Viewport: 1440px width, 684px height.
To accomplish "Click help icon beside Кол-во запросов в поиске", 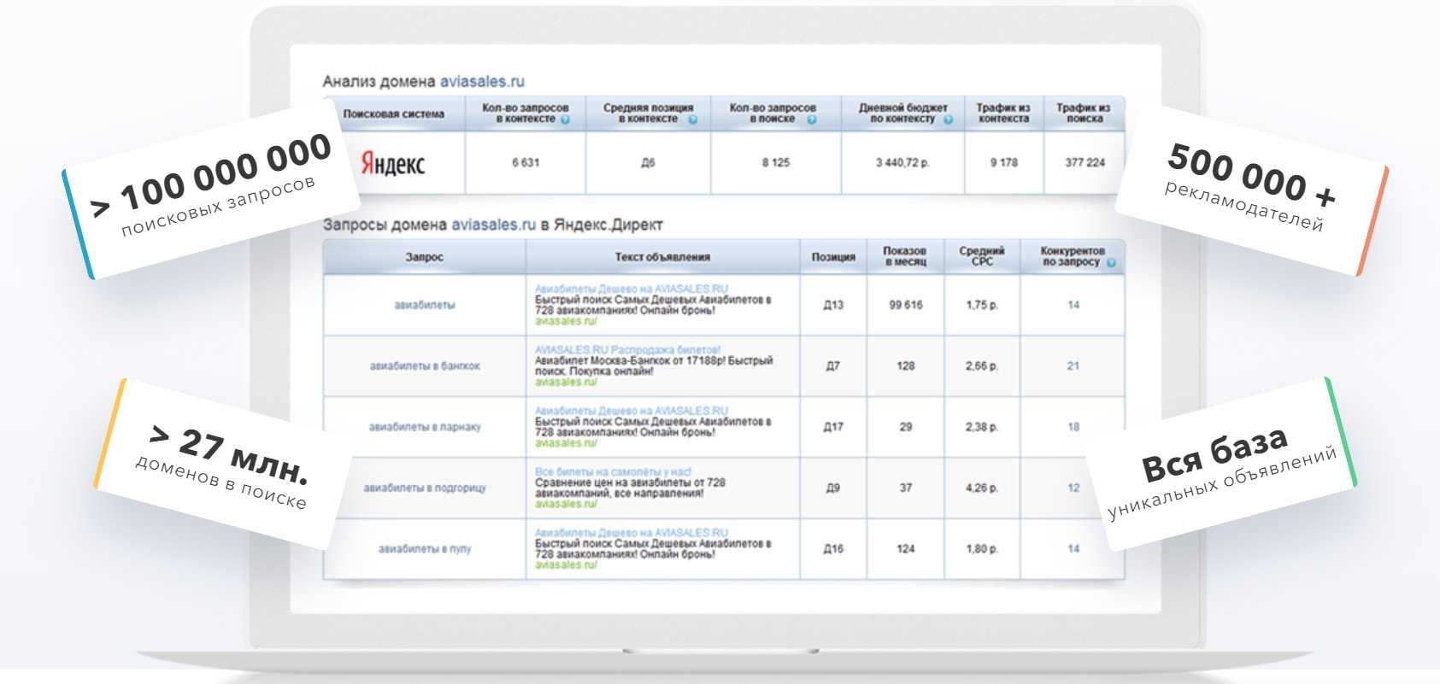I will coord(811,120).
